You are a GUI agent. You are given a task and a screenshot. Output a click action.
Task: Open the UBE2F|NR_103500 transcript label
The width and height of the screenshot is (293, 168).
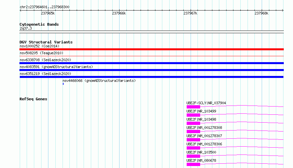[x=201, y=152]
